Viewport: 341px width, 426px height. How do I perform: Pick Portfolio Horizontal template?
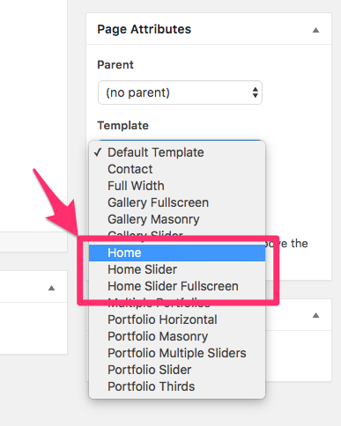[x=177, y=319]
